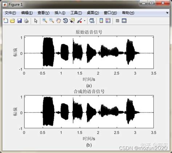Open the 桌面(D) menu
The width and height of the screenshot is (172, 153).
(93, 13)
